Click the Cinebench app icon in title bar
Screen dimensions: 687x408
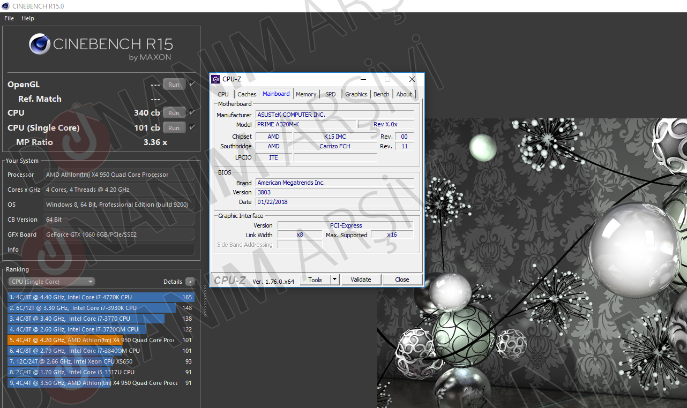[x=5, y=6]
